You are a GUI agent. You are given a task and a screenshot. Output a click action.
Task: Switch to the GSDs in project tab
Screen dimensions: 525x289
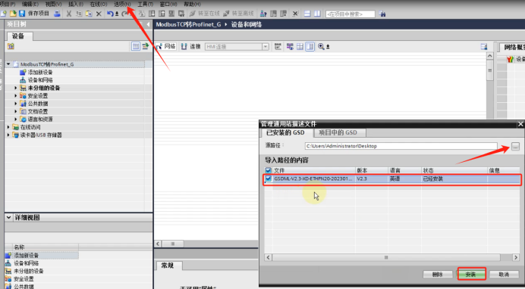[338, 132]
